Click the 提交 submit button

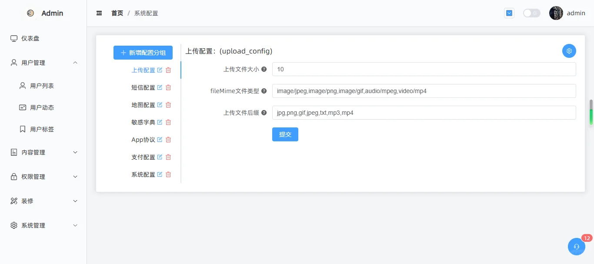(x=285, y=134)
